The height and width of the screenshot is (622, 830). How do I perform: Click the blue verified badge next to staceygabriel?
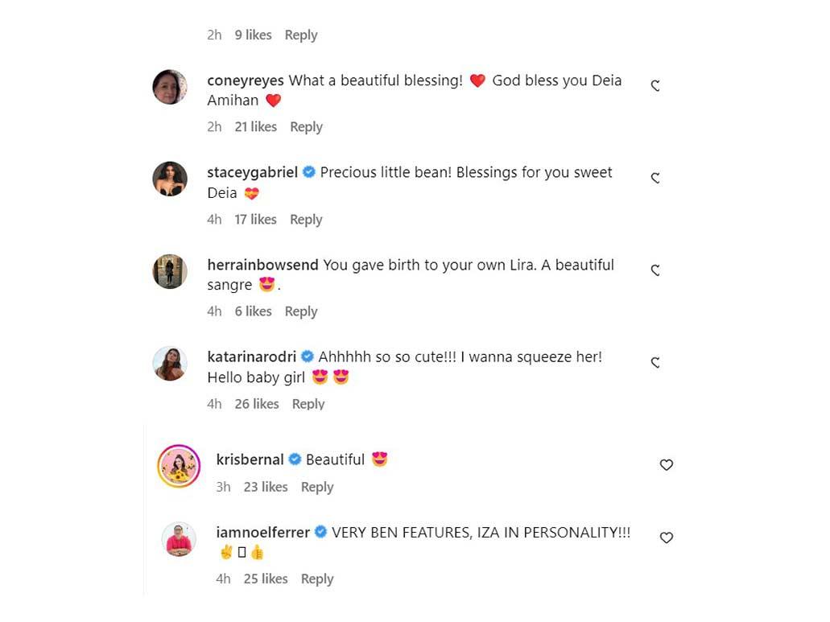pos(308,171)
